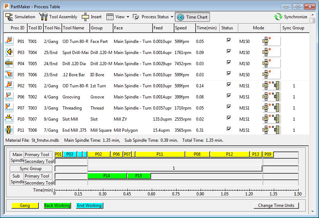Select the P09 bar in time chart
This screenshot has width=319, height=218.
coord(268,154)
